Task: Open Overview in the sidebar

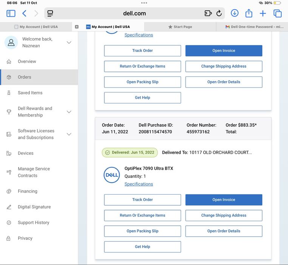Action: [39, 61]
